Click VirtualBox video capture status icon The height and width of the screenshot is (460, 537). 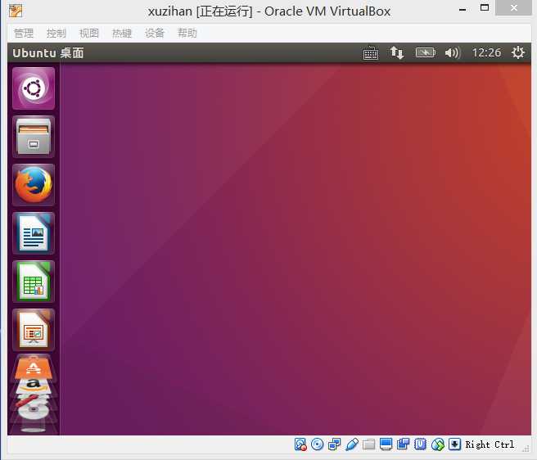point(403,444)
